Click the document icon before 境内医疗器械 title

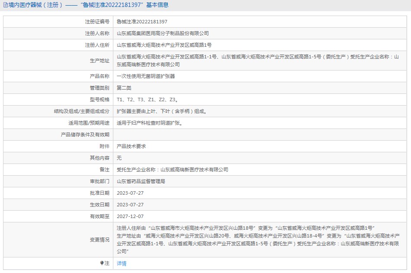(x=6, y=5)
